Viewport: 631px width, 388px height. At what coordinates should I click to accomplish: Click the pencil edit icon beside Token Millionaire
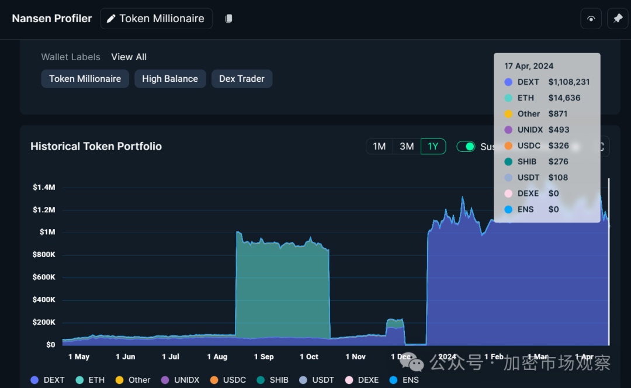pyautogui.click(x=110, y=19)
